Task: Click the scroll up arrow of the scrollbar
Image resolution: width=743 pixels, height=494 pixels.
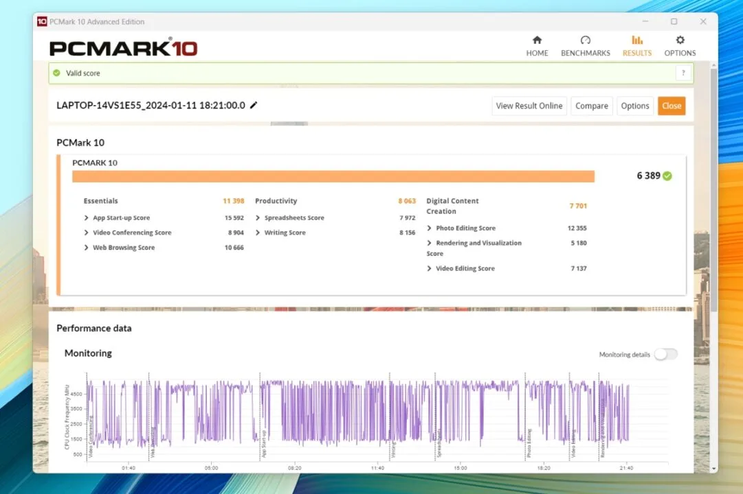Action: click(713, 64)
